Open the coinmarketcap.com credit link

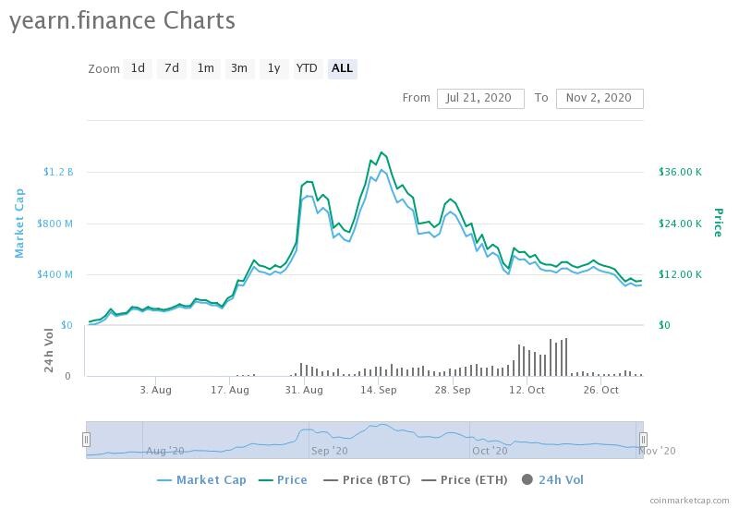pos(689,501)
